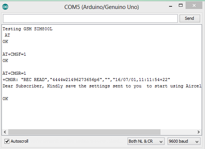Open the Both NL & CR line ending dropdown

click(146, 141)
